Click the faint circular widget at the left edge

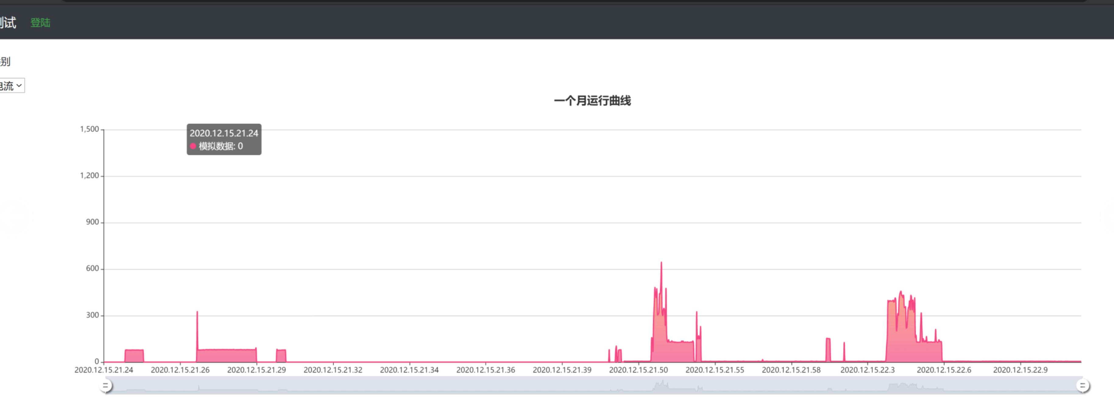16,217
